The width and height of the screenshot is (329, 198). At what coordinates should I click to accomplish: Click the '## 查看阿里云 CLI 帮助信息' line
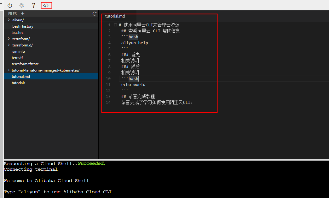pyautogui.click(x=151, y=31)
